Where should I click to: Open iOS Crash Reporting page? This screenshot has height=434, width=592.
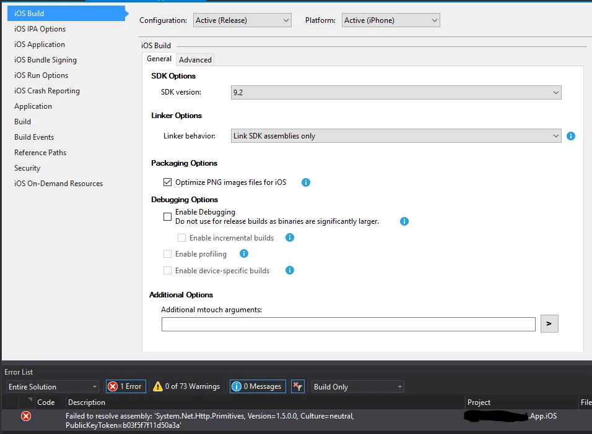pyautogui.click(x=47, y=91)
